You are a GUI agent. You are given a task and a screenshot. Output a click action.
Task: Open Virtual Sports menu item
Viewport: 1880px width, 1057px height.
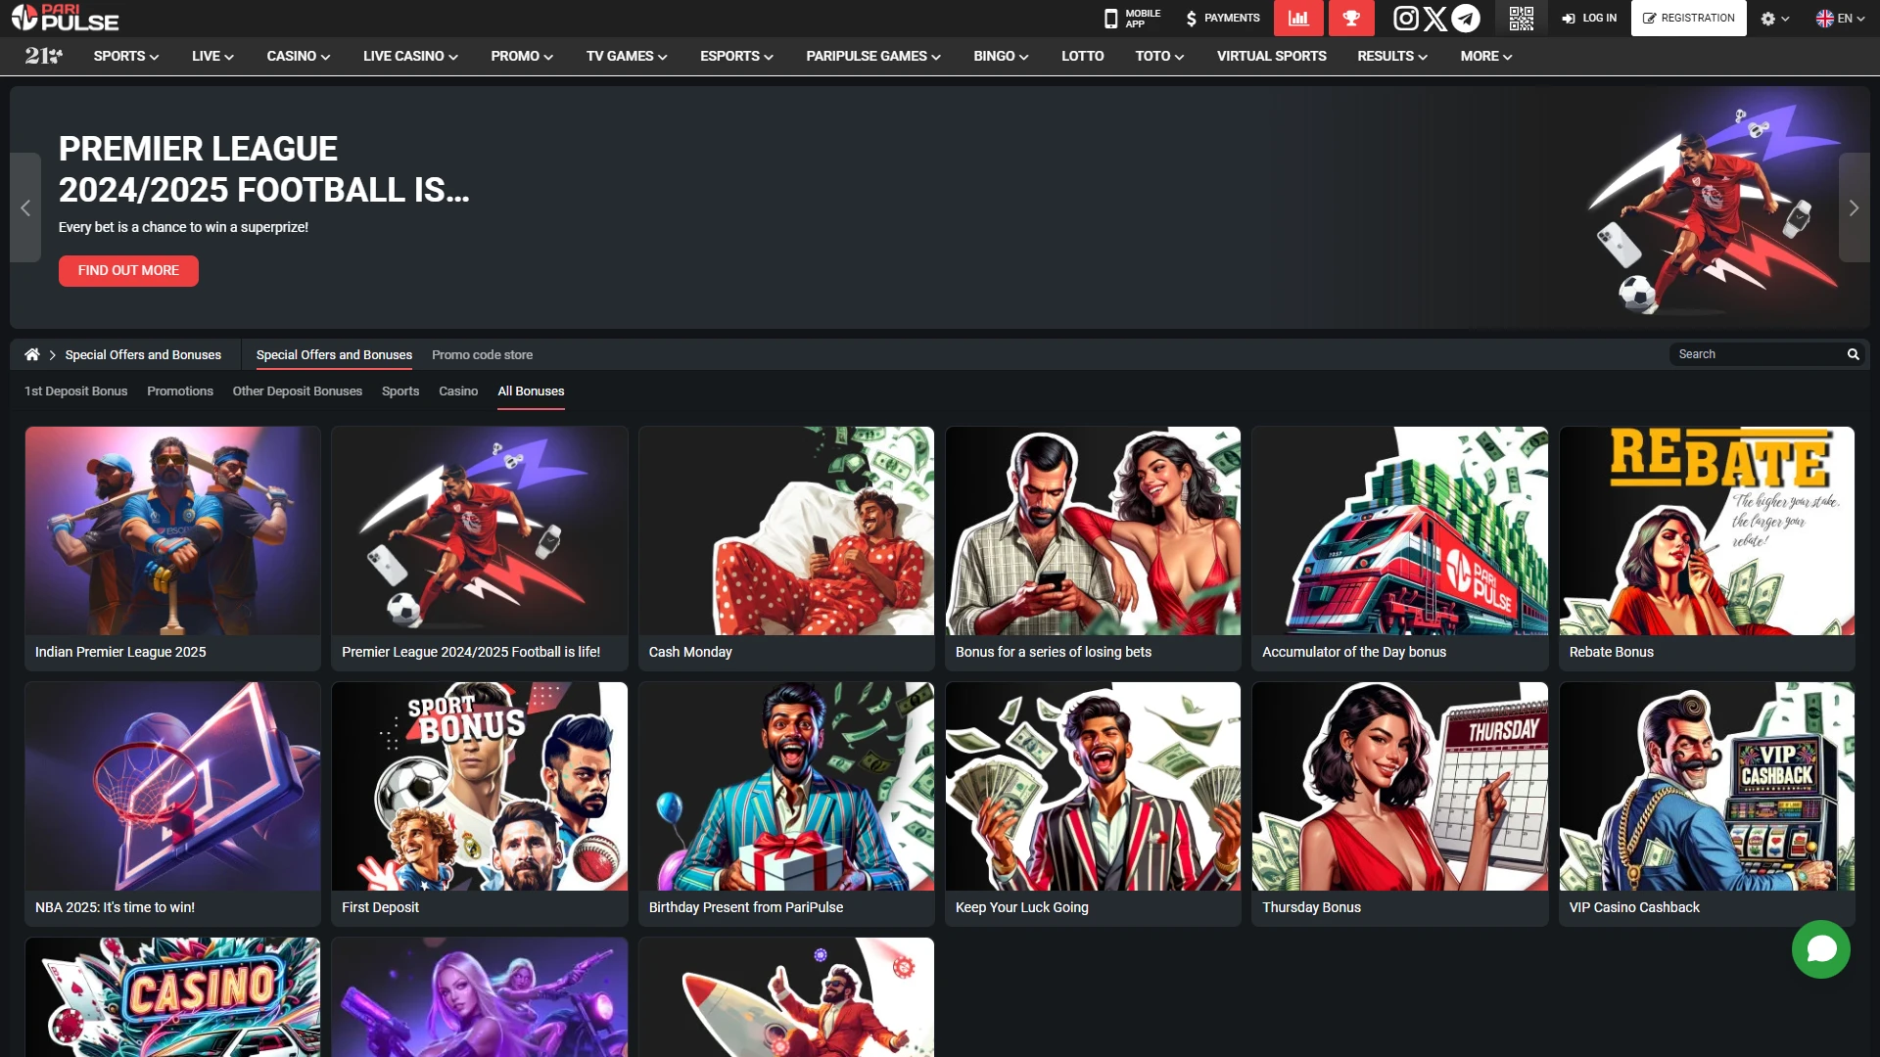(1271, 56)
